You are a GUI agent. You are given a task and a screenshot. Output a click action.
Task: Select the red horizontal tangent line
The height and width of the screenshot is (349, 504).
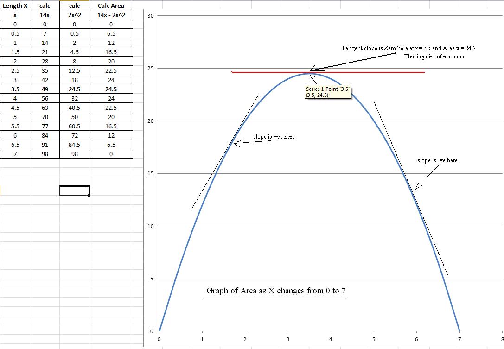[x=328, y=72]
